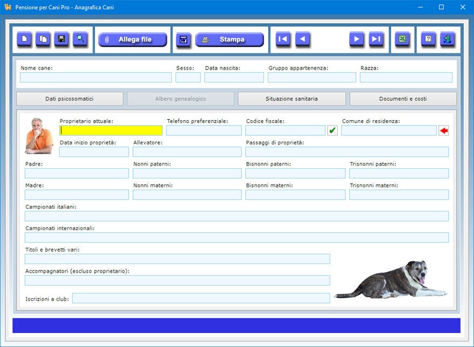This screenshot has height=347, width=474.
Task: Click the Bisnonni paterni field
Action: 295,174
